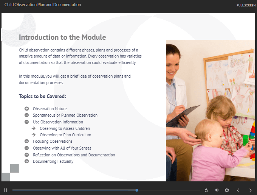Mute the audio volume icon

217,190
